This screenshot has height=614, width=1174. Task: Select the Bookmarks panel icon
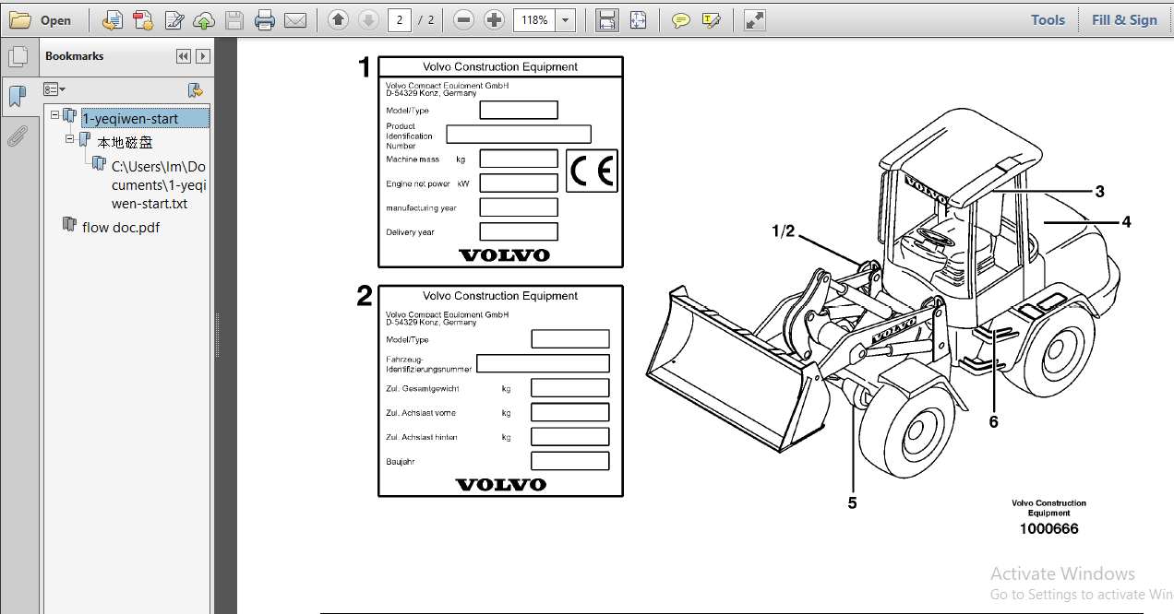click(17, 96)
